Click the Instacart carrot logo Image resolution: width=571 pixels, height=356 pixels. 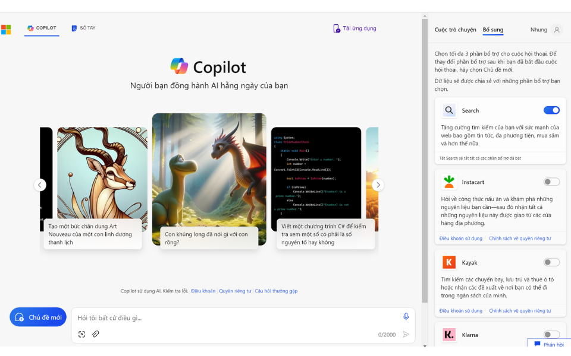449,182
